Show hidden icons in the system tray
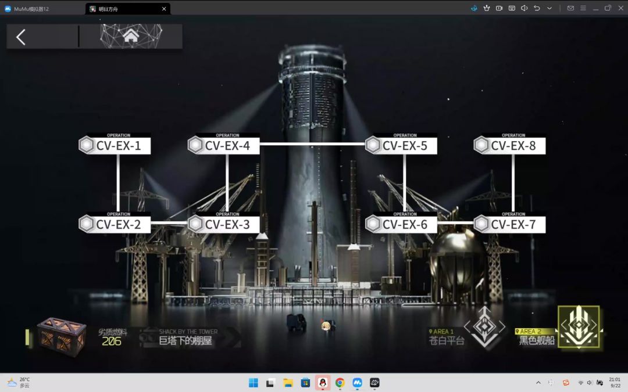 538,383
